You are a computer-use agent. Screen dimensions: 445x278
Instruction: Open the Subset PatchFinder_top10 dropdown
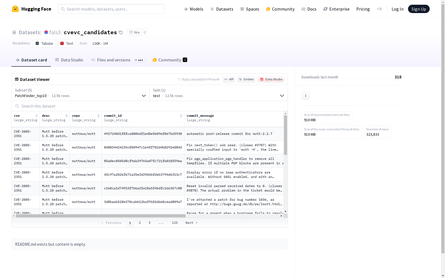(81, 93)
